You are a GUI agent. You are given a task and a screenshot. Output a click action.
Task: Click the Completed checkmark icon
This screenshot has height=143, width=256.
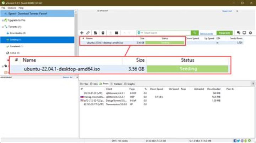click(x=8, y=46)
